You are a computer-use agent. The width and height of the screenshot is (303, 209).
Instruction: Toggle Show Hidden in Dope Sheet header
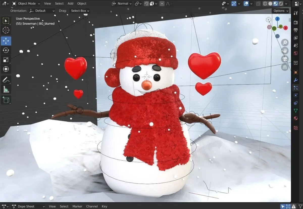coord(288,206)
